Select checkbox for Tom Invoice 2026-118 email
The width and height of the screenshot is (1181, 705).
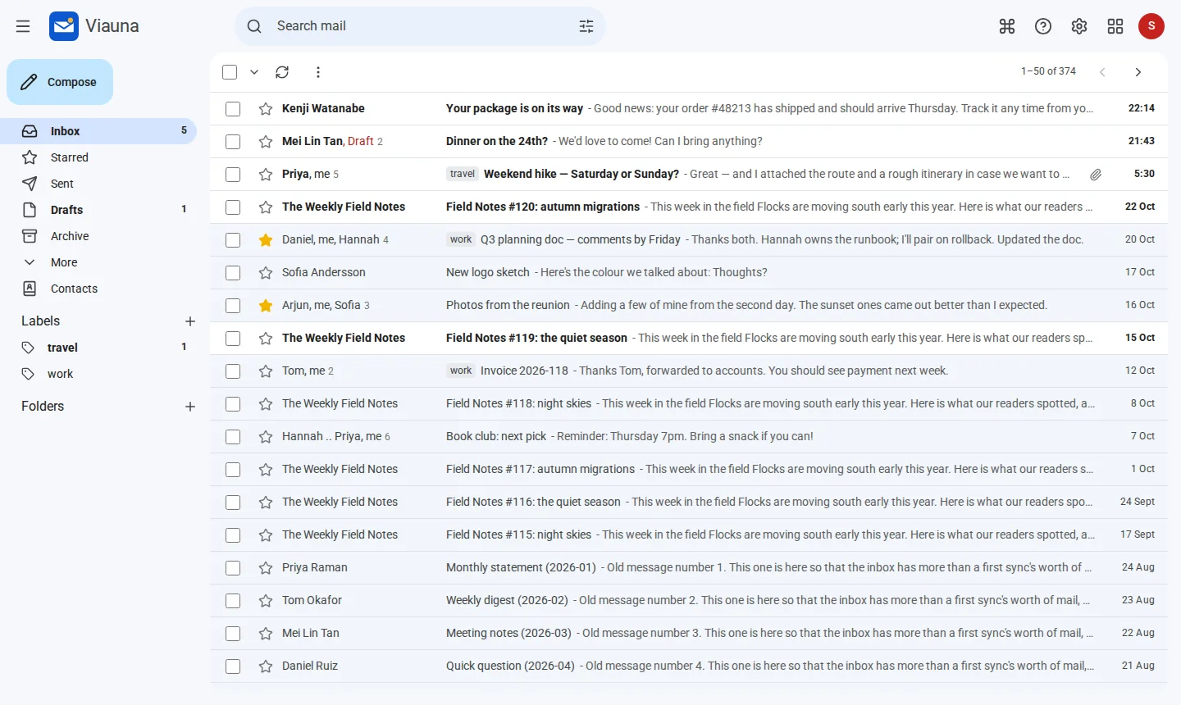pos(233,371)
